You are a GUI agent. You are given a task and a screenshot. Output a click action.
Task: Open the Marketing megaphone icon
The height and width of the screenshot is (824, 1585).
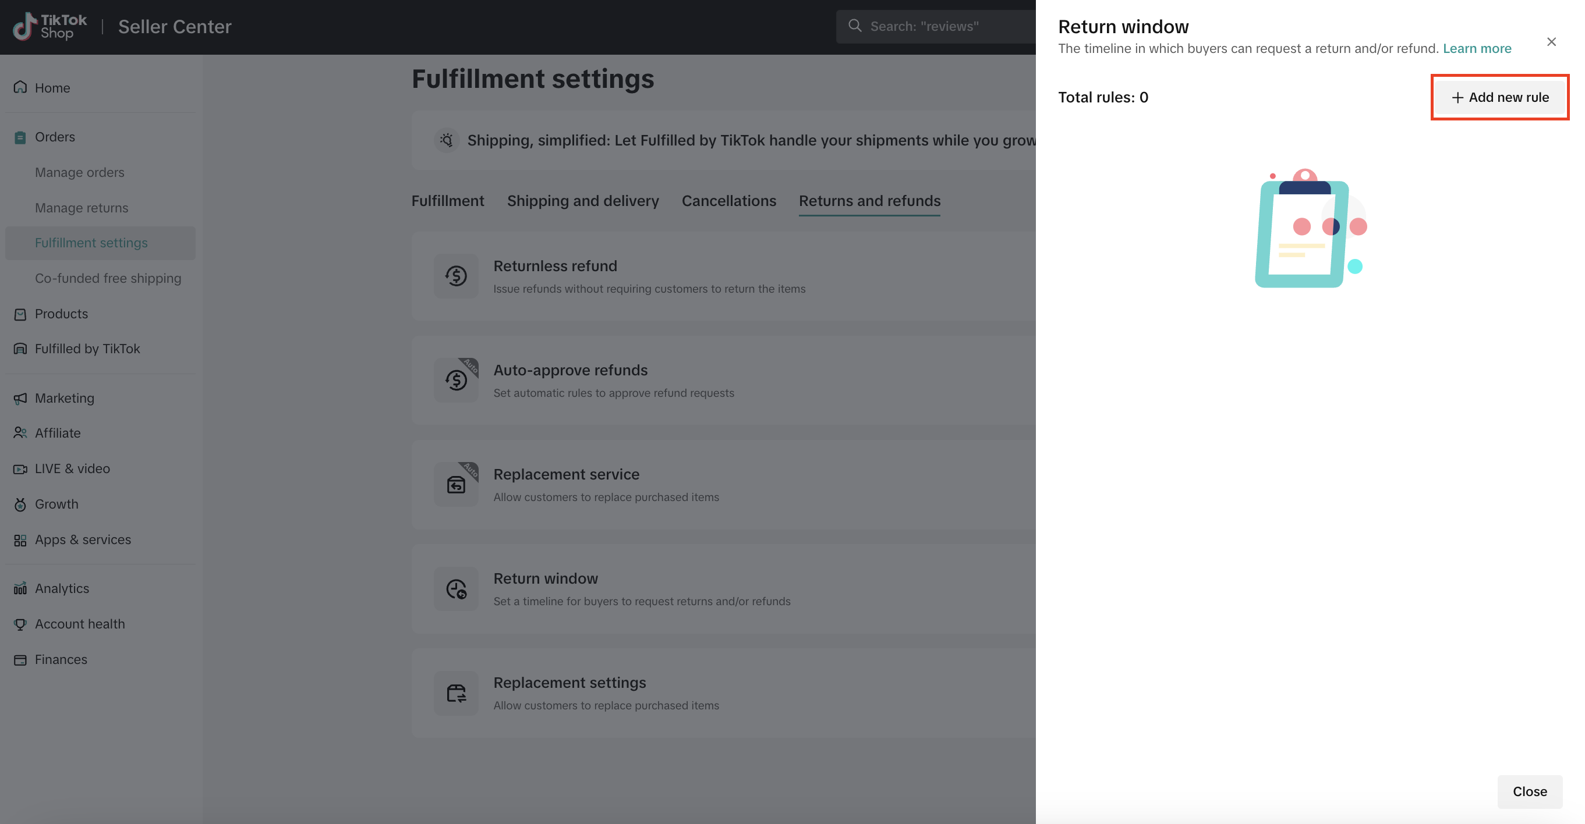(20, 399)
